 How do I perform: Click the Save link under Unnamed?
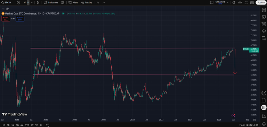[220, 4]
